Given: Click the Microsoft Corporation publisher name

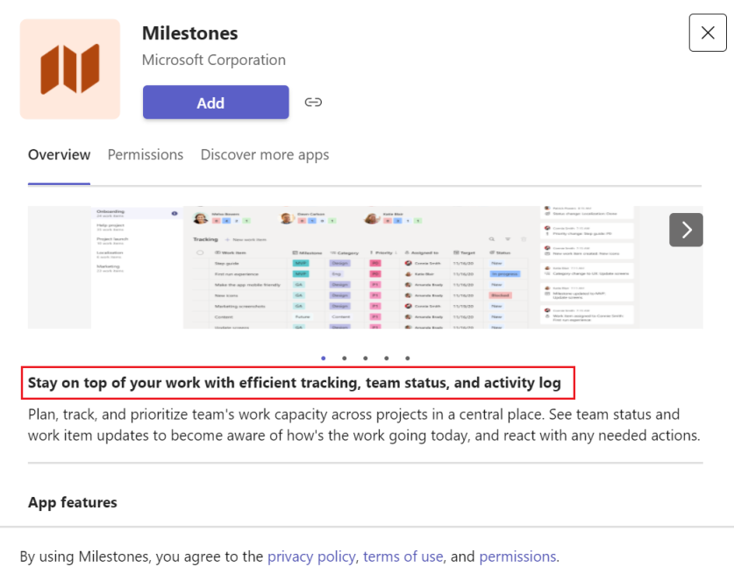Looking at the screenshot, I should pyautogui.click(x=213, y=60).
